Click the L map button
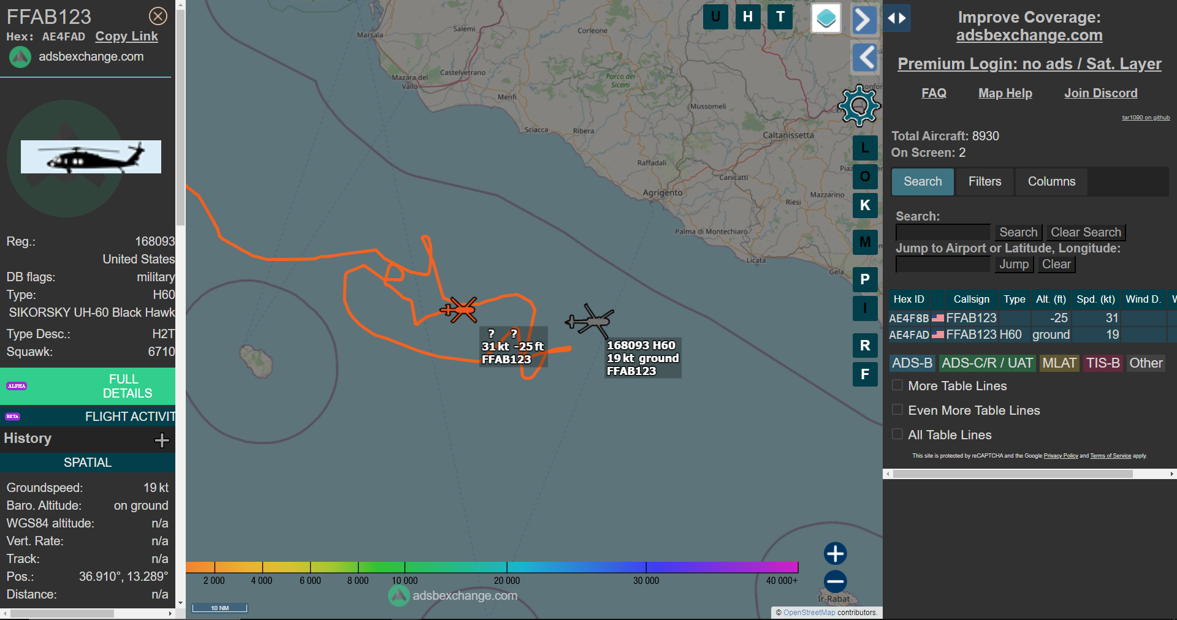 point(865,148)
